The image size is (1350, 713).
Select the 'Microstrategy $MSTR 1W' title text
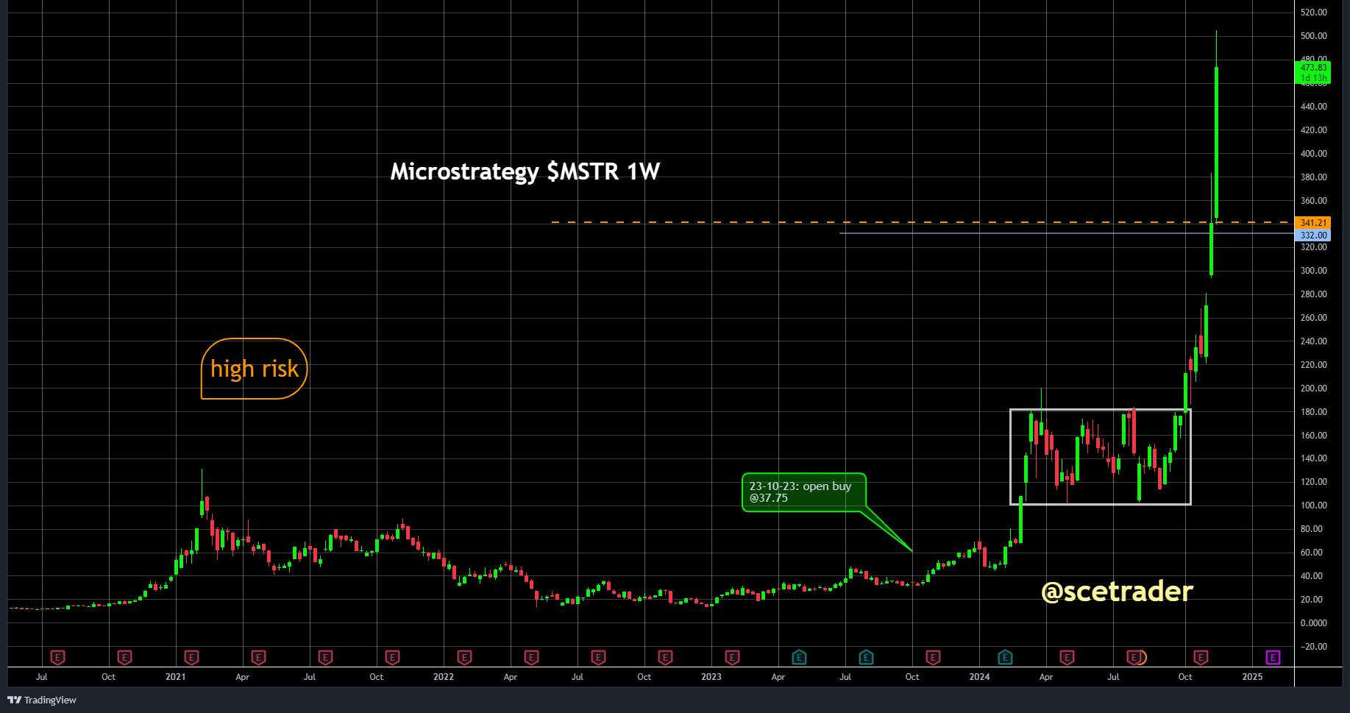(525, 171)
